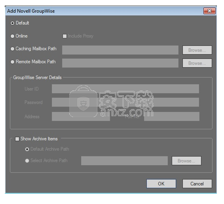Enable the Include Proxy checkbox
The image size is (224, 204).
[x=65, y=36]
